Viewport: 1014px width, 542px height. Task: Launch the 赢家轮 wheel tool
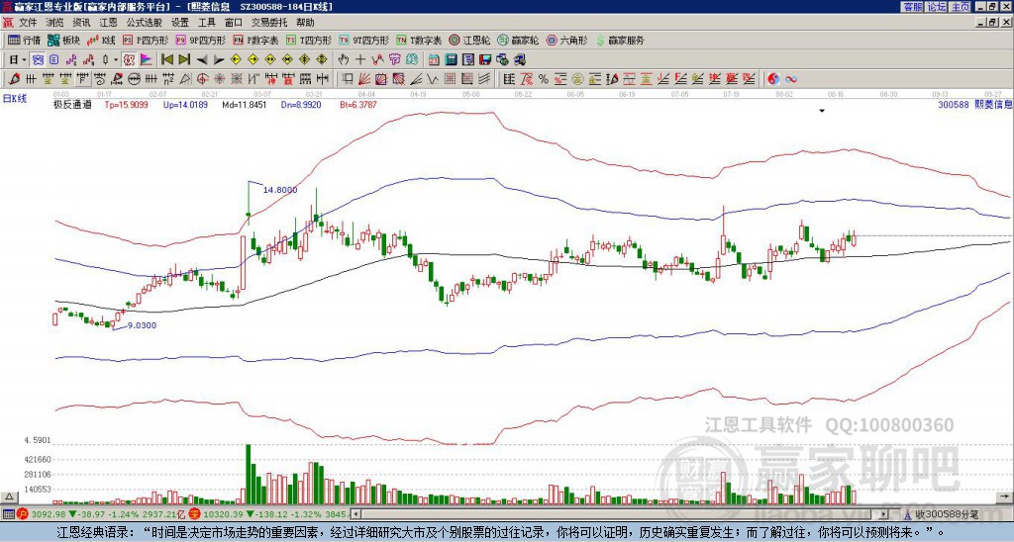(518, 40)
